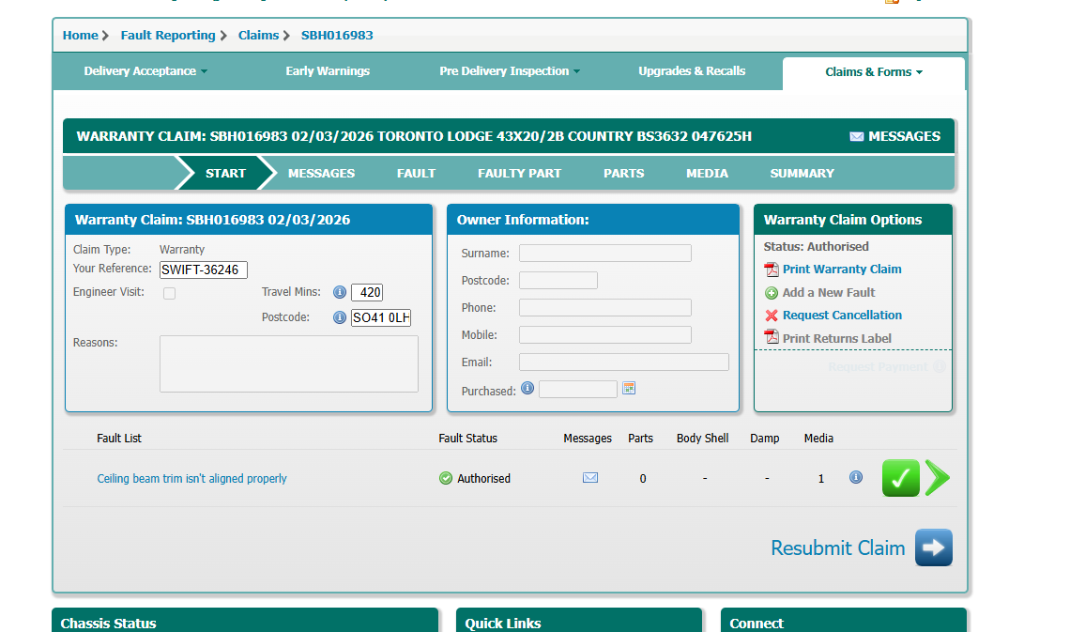1070x632 pixels.
Task: Click the owner Mobile field
Action: [604, 335]
